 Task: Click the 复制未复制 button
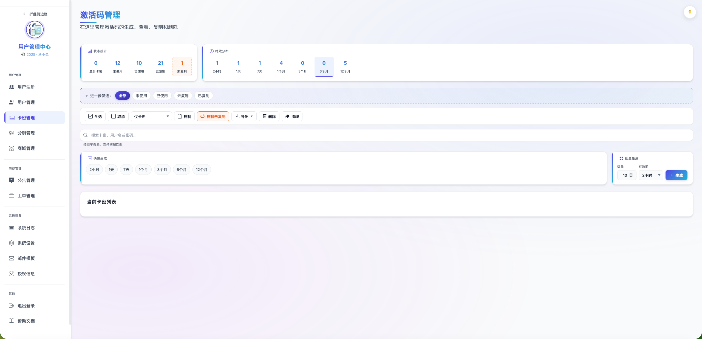213,117
